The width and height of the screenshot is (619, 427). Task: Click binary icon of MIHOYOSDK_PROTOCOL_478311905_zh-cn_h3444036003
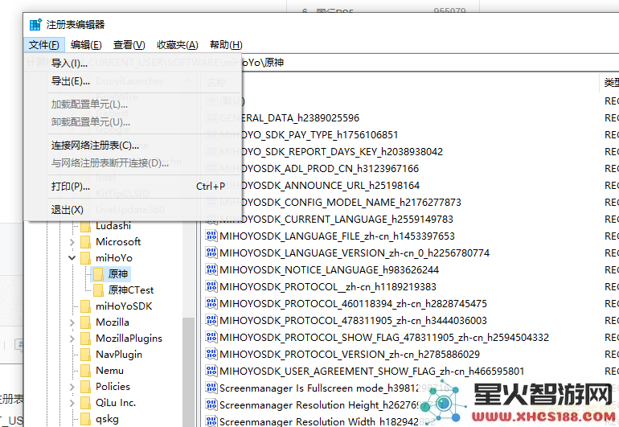tap(211, 321)
